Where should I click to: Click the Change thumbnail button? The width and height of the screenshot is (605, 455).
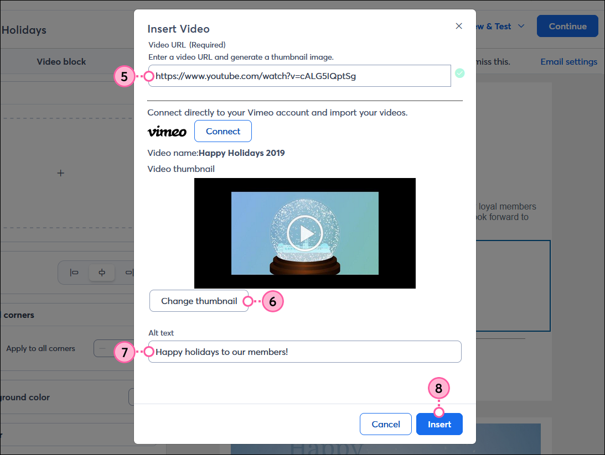pyautogui.click(x=199, y=301)
